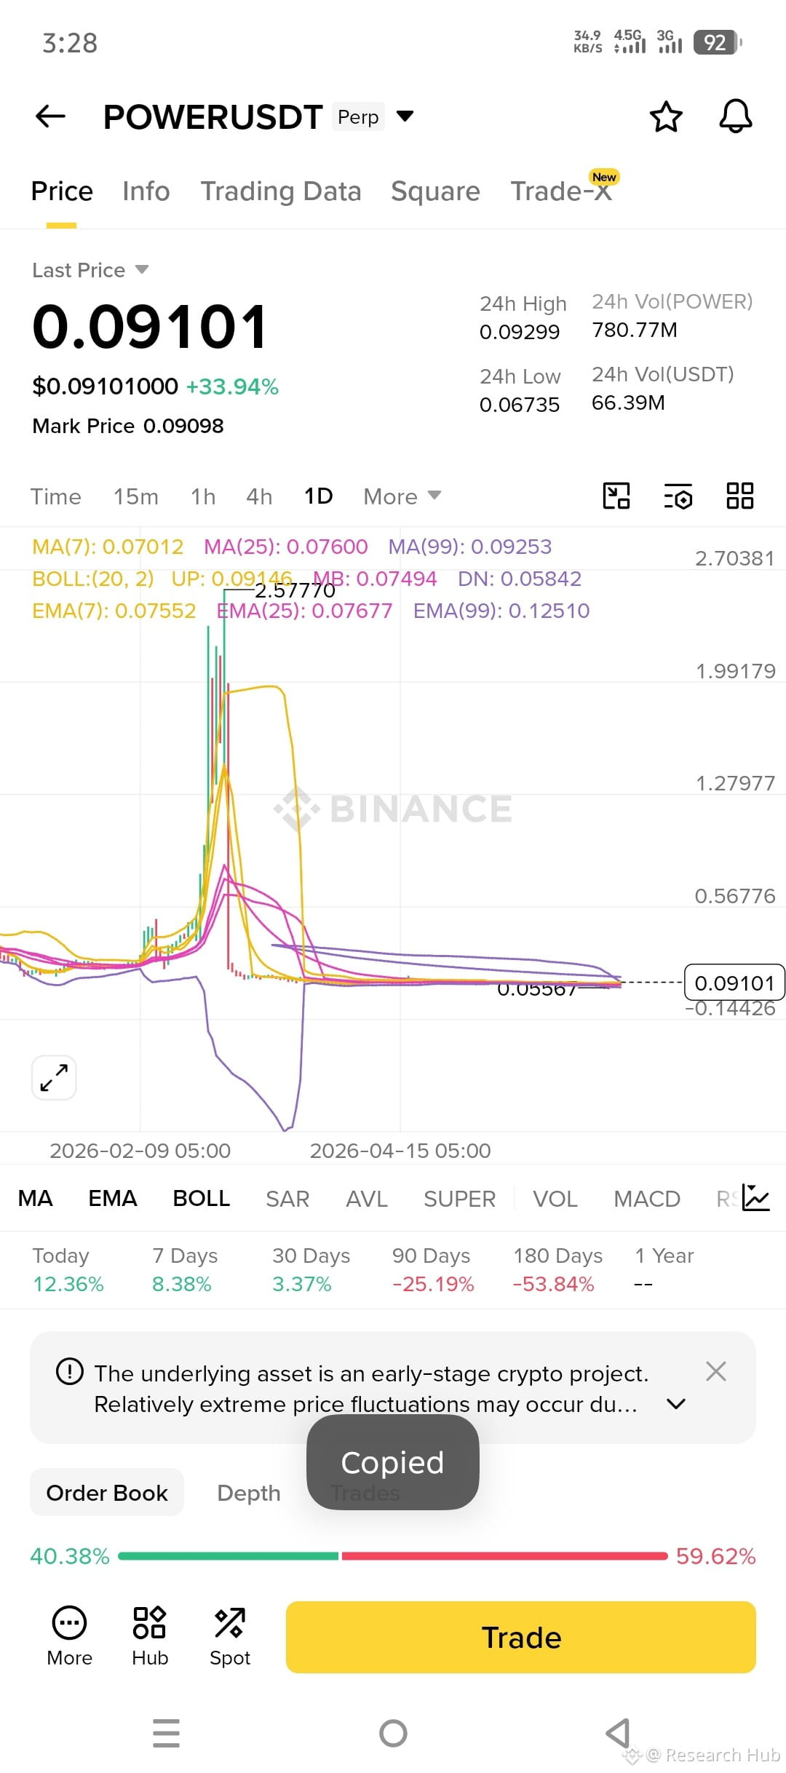Open the Hub icon
The height and width of the screenshot is (1773, 786).
(x=150, y=1638)
